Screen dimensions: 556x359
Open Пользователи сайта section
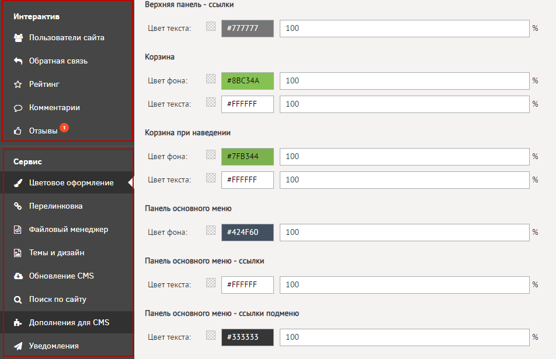coord(67,38)
